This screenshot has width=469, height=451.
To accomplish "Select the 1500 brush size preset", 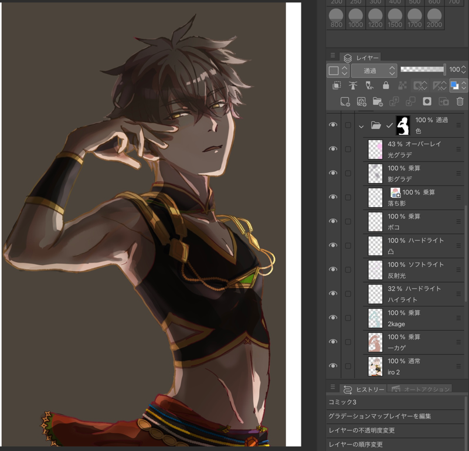I will point(395,19).
